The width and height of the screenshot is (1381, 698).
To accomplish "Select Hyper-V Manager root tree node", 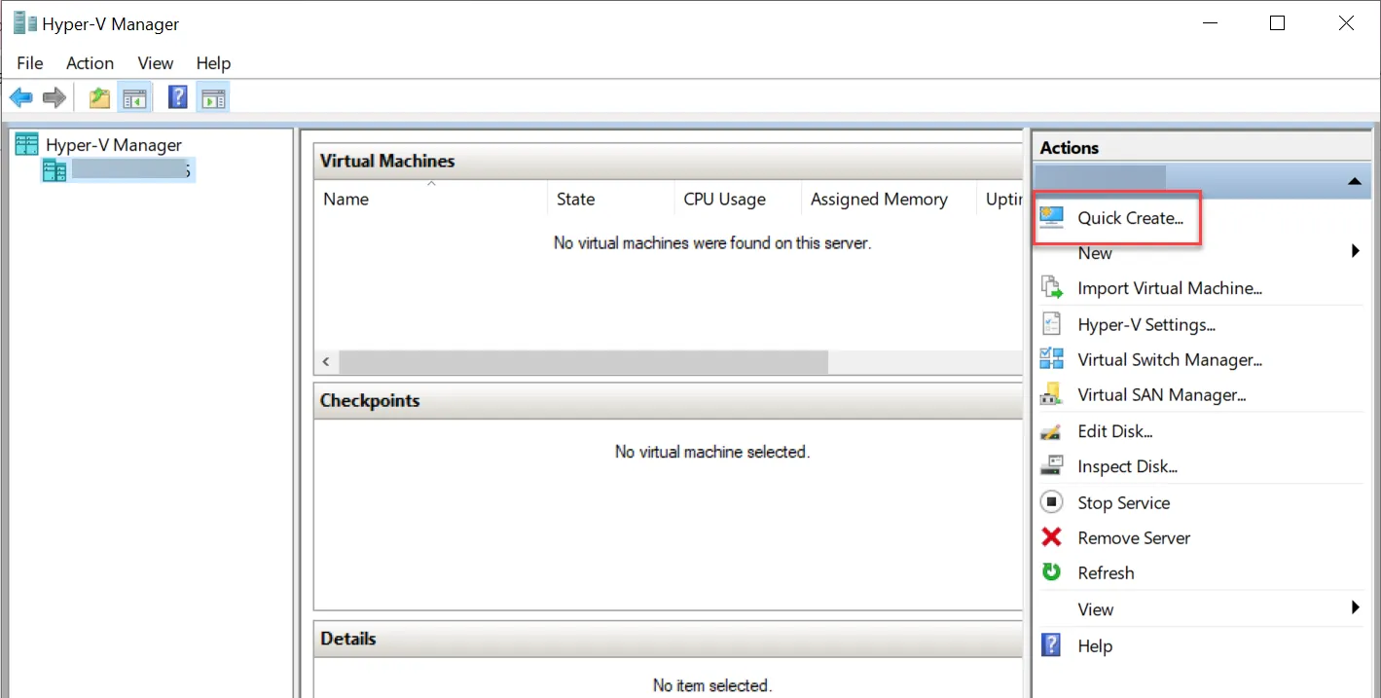I will coord(114,145).
